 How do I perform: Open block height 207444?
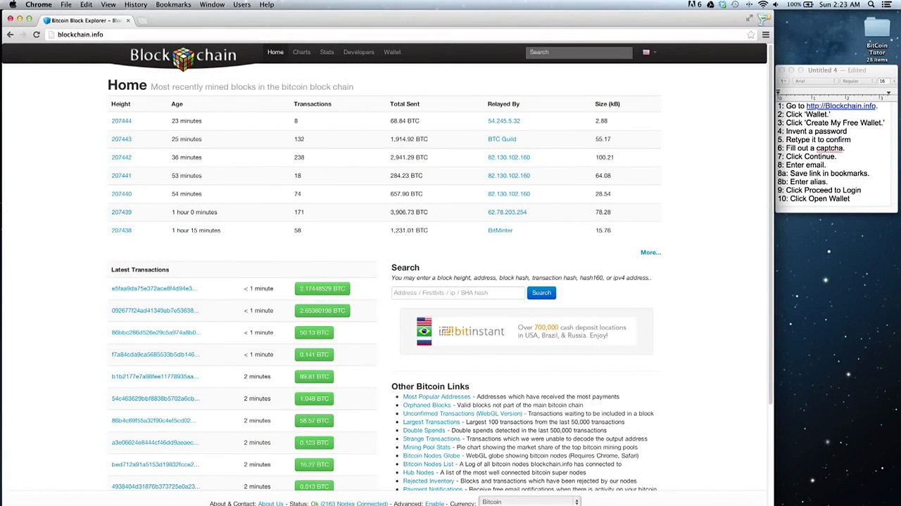[121, 121]
